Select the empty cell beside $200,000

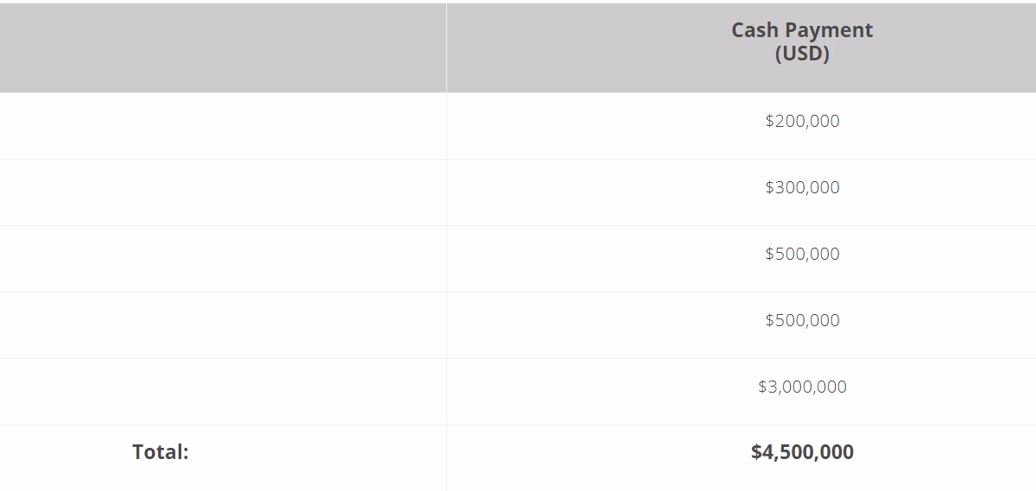point(223,126)
